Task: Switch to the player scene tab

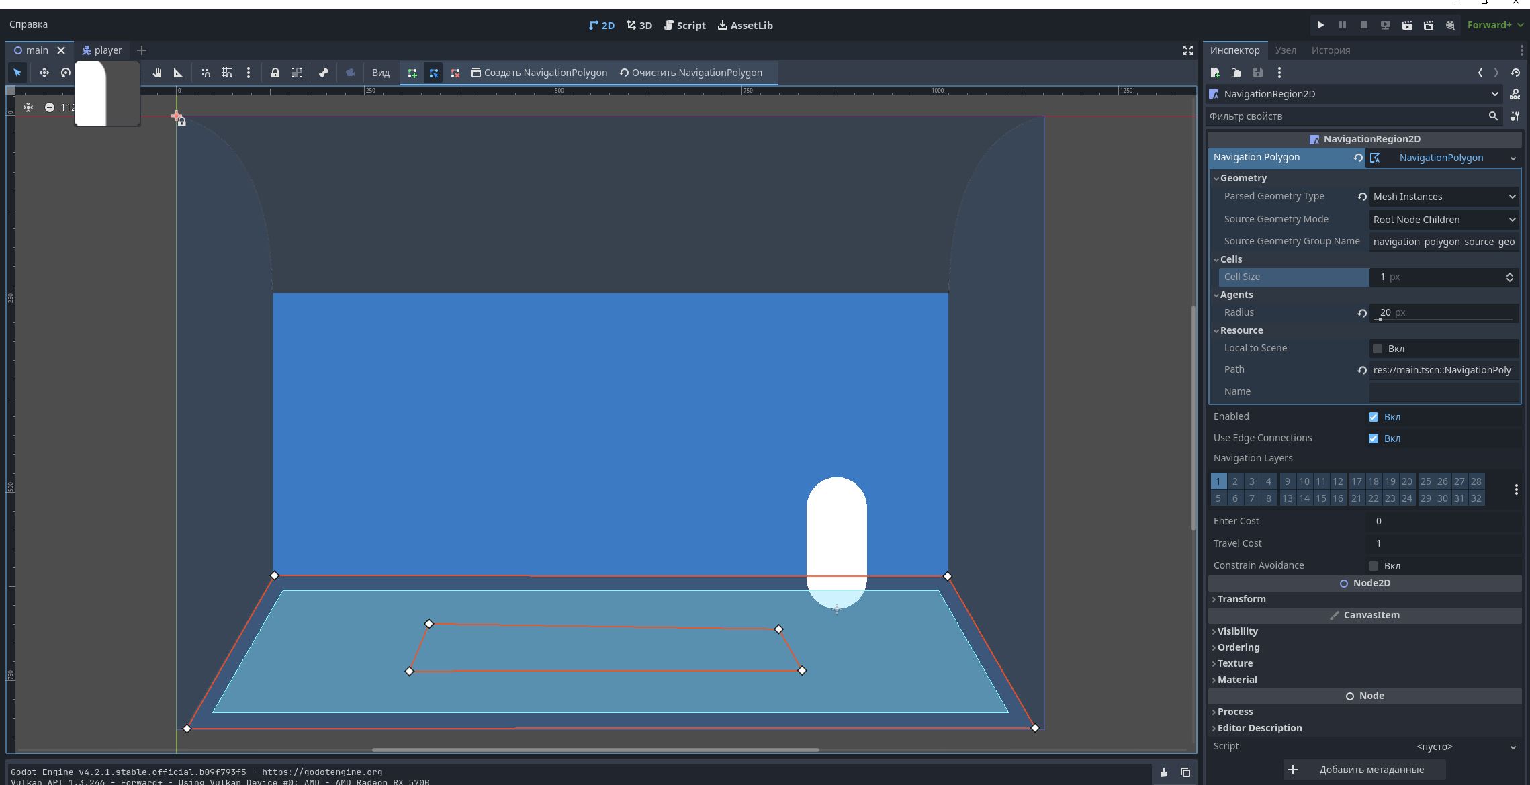Action: coord(102,50)
